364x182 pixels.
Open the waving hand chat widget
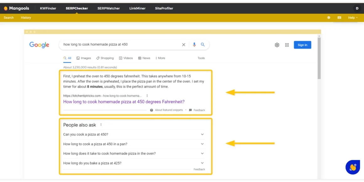click(353, 167)
